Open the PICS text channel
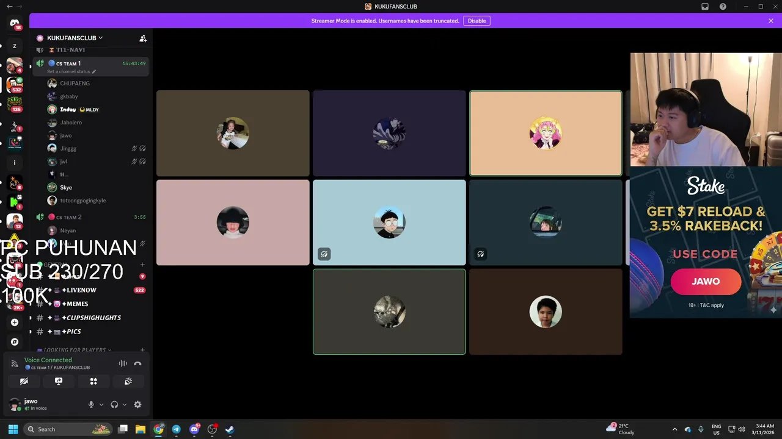Viewport: 782px width, 439px height. click(x=91, y=332)
